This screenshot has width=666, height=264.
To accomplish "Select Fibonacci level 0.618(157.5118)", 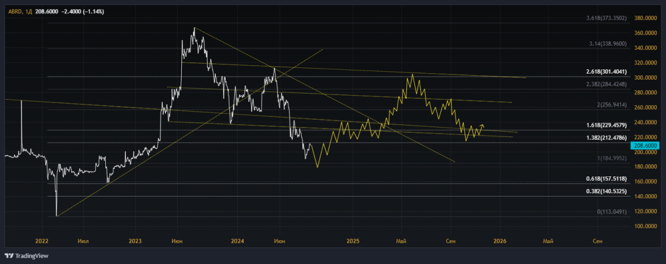I will [607, 178].
